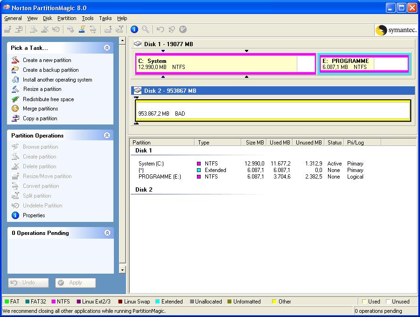Open the Tools menu
Viewport: 420px width, 317px height.
88,18
